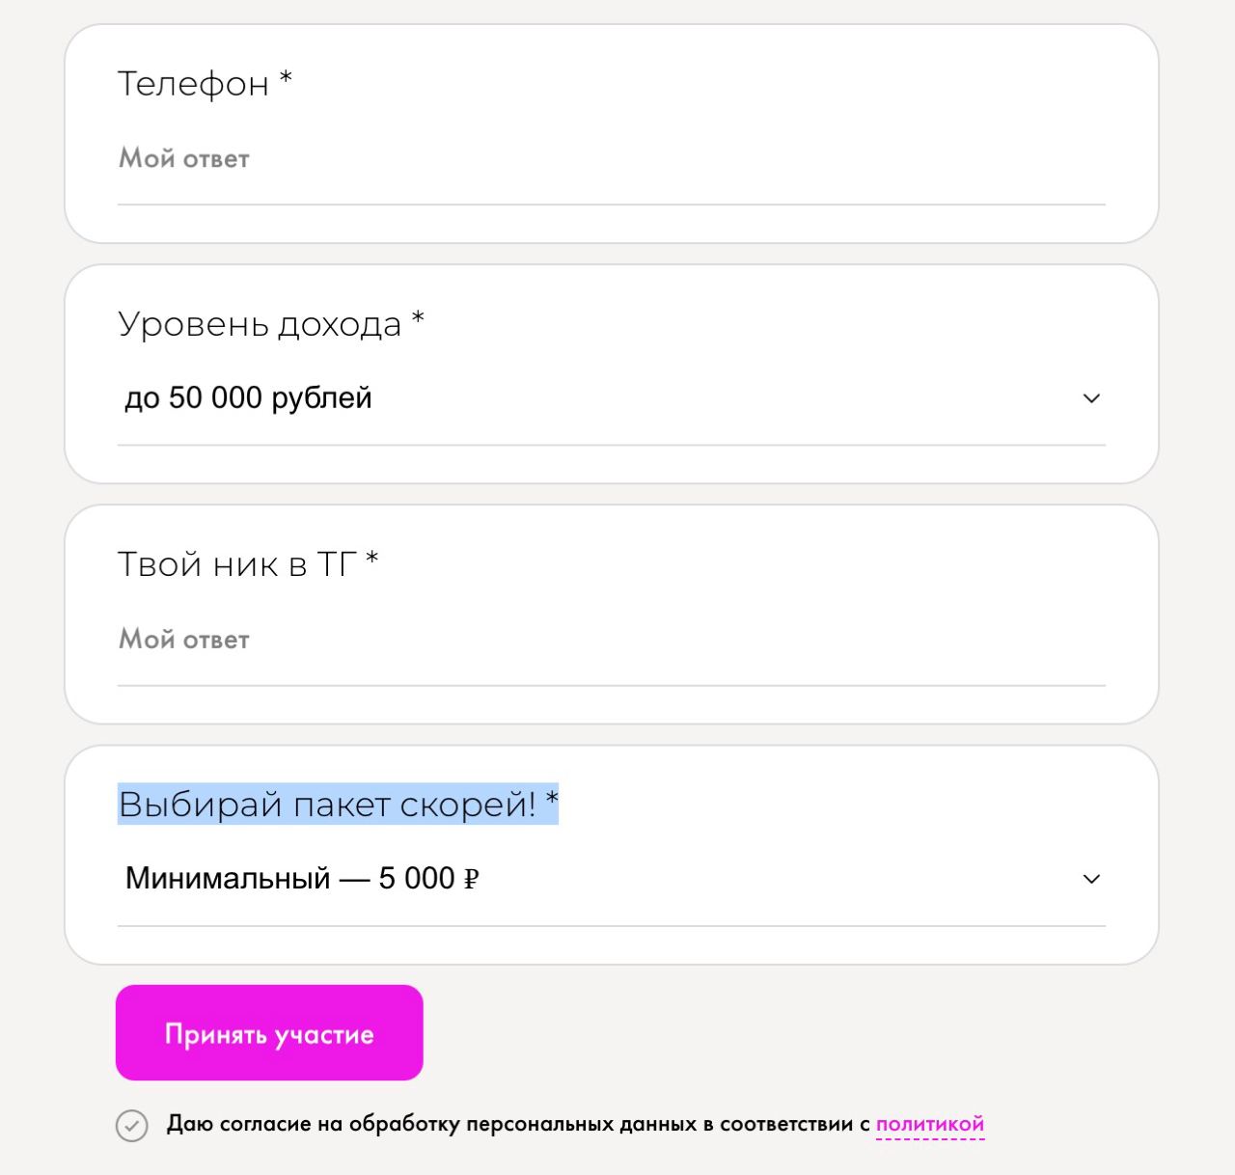Click the chevron beside до 50 000 рублей
1235x1175 pixels.
pyautogui.click(x=1091, y=398)
